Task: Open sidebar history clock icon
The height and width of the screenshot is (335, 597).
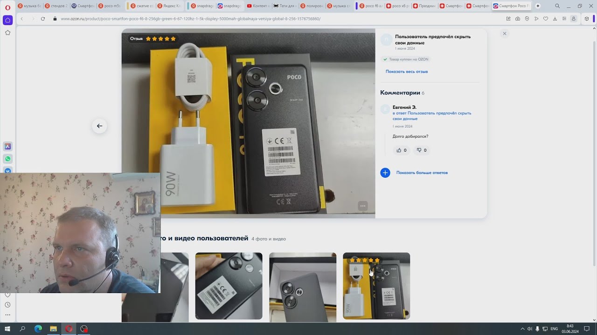Action: point(7,305)
